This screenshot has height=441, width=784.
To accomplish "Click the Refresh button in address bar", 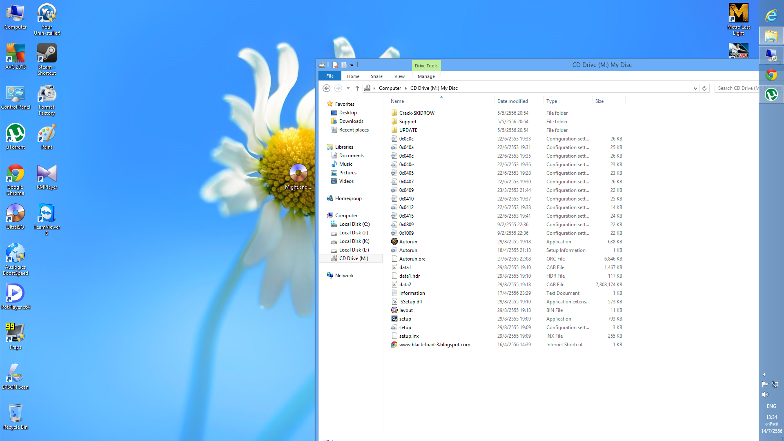I will coord(704,88).
